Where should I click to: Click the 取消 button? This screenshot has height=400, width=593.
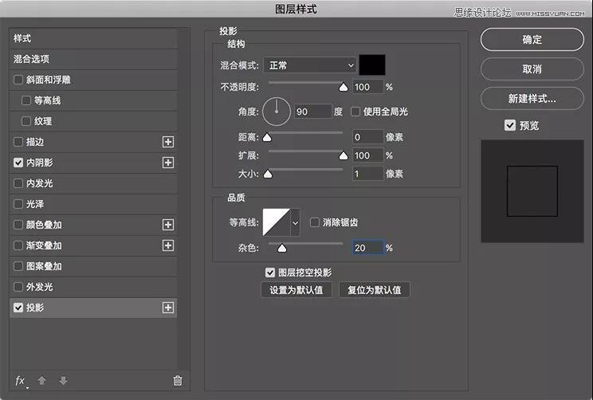[532, 69]
